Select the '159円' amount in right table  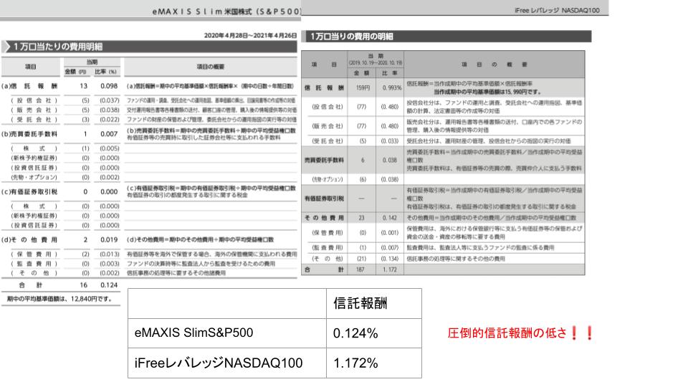363,87
